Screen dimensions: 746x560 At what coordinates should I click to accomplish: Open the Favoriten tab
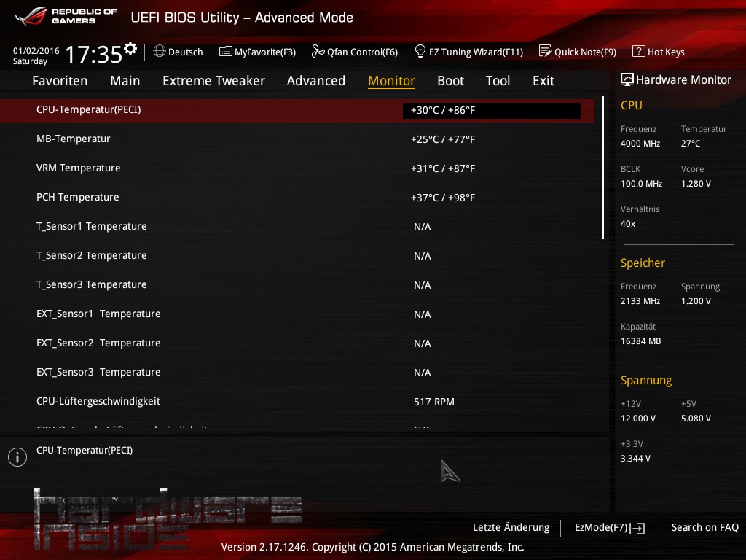click(60, 81)
